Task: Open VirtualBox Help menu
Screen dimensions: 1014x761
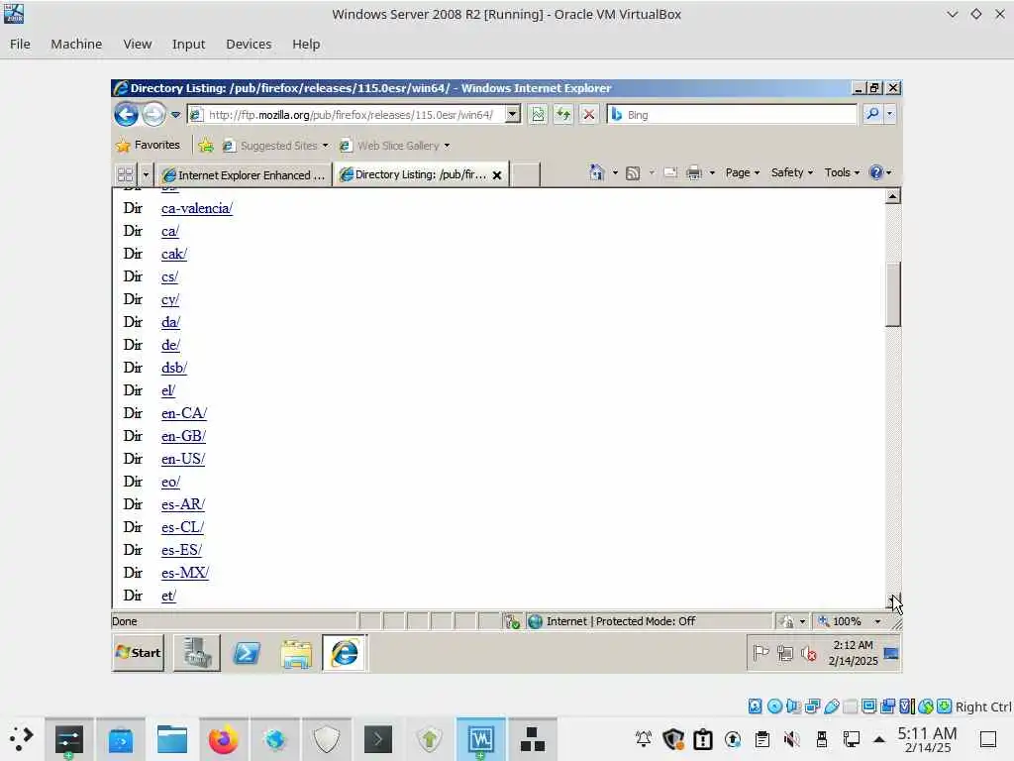Action: click(x=306, y=44)
